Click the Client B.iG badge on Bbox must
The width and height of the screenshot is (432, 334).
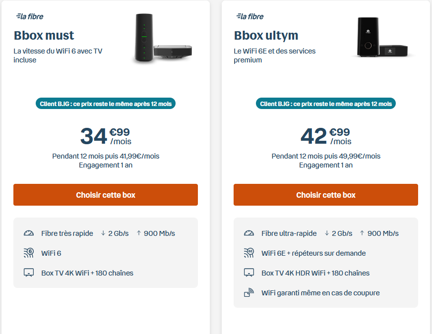[x=106, y=104]
